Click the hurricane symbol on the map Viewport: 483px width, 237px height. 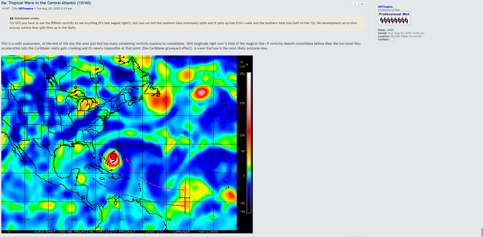tap(113, 157)
